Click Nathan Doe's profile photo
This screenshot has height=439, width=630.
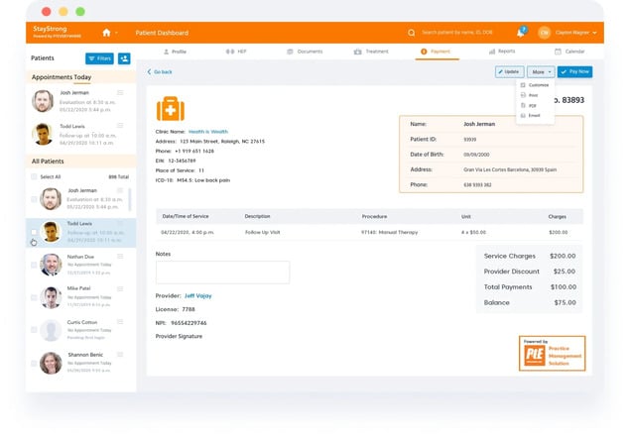point(51,265)
